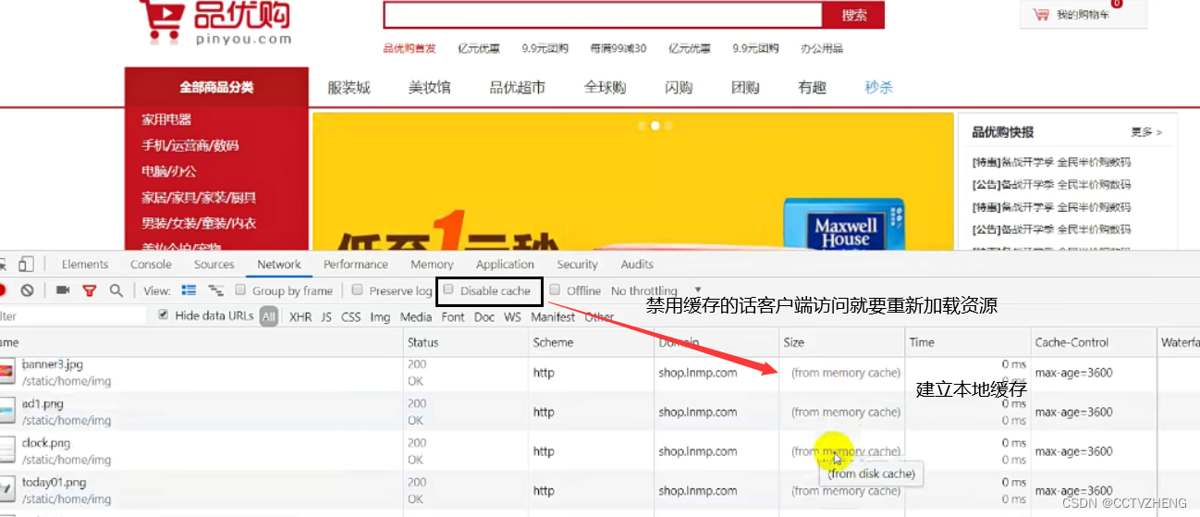This screenshot has height=517, width=1200.
Task: Filter requests by WS
Action: pyautogui.click(x=512, y=316)
